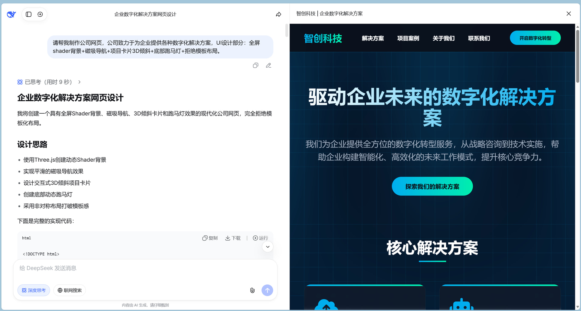Click 探索我们的解决方案 button
The image size is (581, 311).
[432, 186]
